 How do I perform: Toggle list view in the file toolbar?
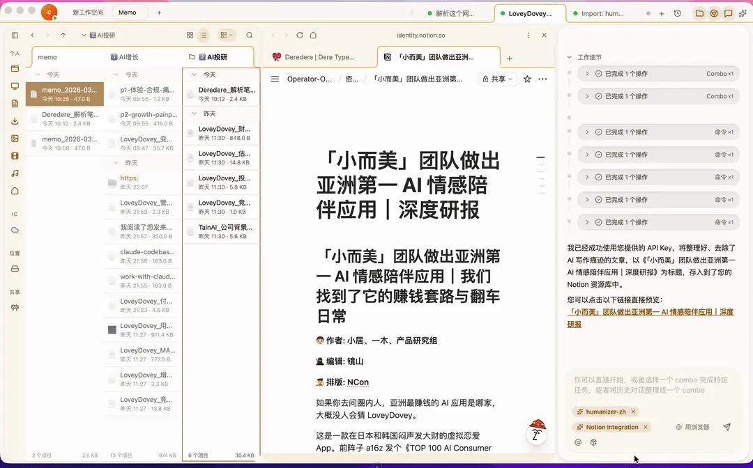(204, 35)
